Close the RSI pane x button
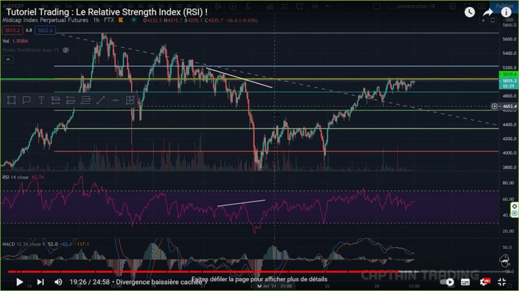Screen dimensions: 519x291 coord(514,207)
